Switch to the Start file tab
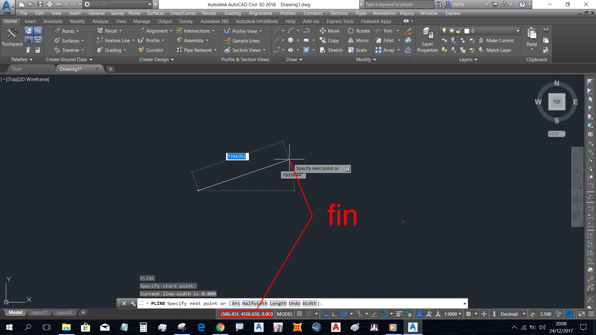 pos(17,69)
